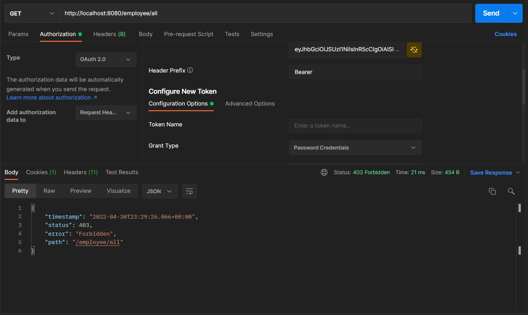Open the Pre-request Script tab
528x315 pixels.
point(189,34)
